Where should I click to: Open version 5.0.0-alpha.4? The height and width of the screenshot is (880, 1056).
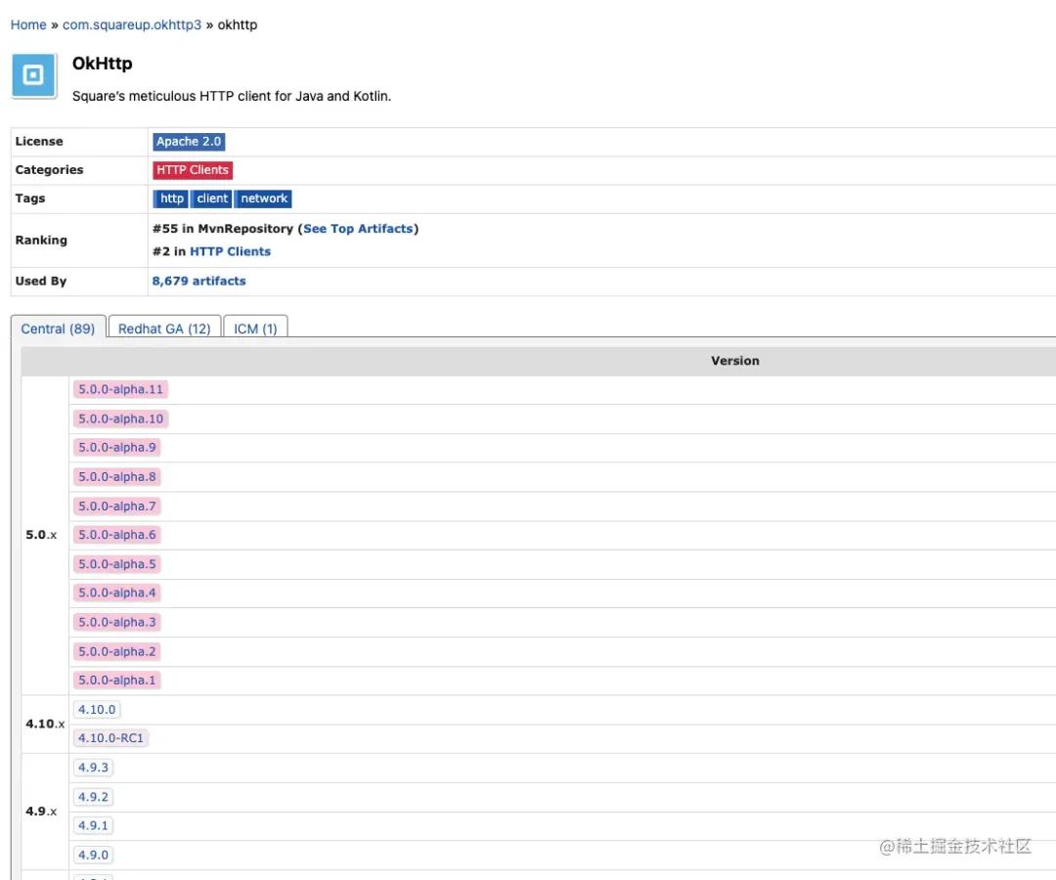117,593
